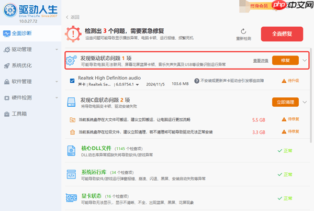Open the 显卡状态 heading
This screenshot has width=314, height=211.
(x=91, y=196)
